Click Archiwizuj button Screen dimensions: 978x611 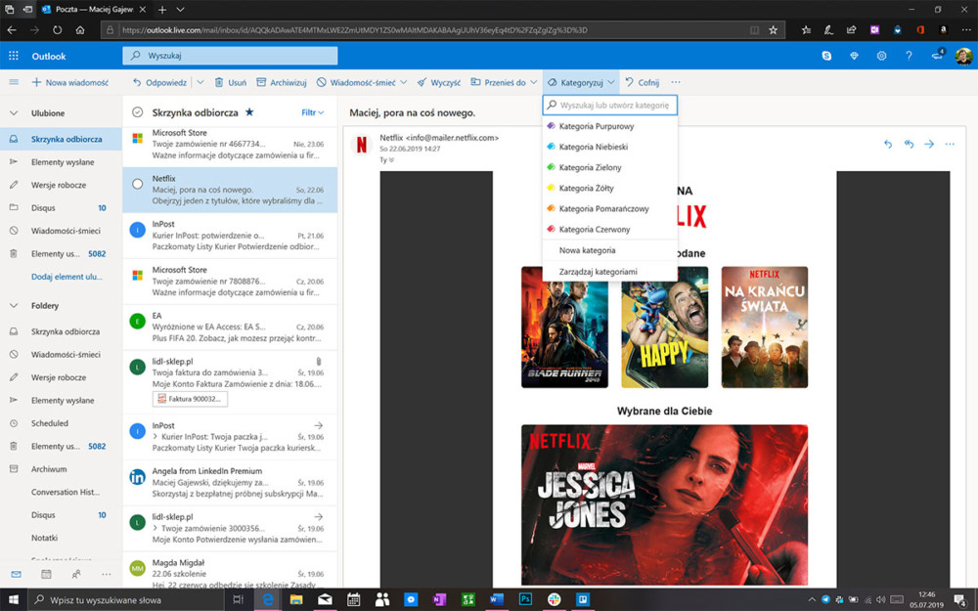pyautogui.click(x=282, y=82)
